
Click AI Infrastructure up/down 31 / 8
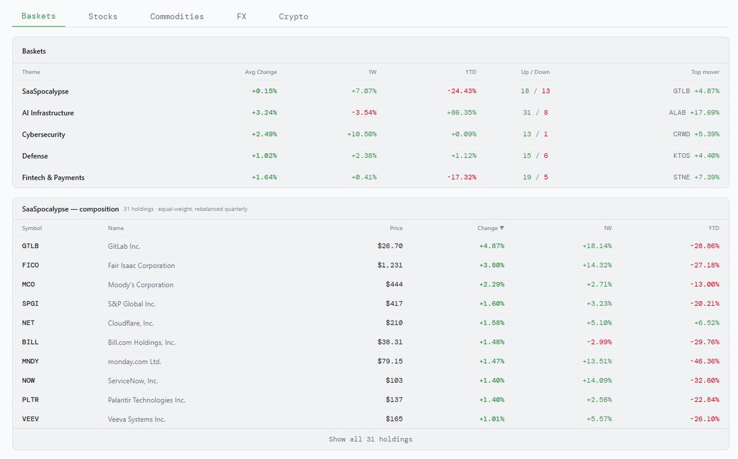[535, 113]
